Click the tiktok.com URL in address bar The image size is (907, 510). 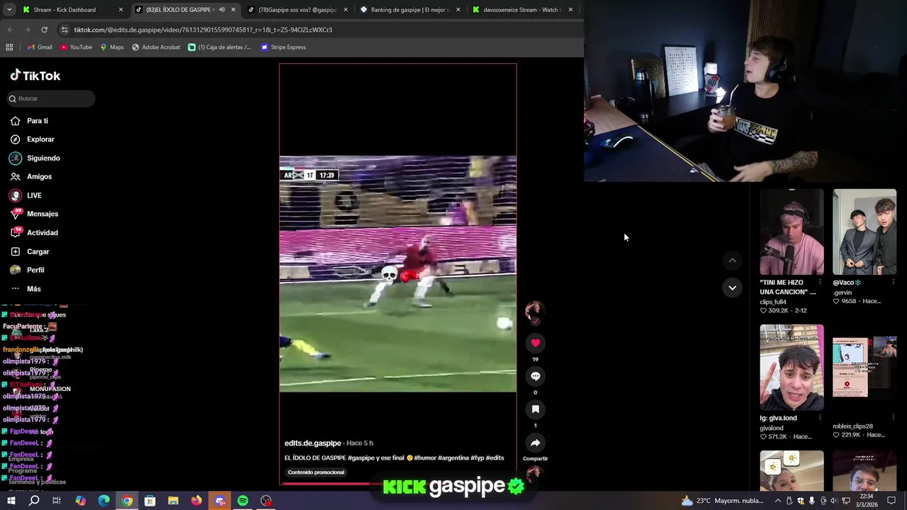[203, 30]
